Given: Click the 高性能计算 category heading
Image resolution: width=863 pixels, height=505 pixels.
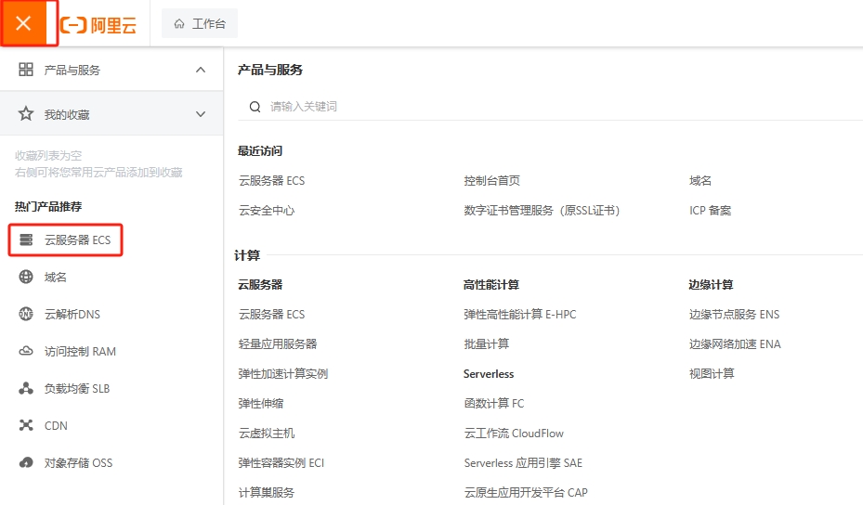Looking at the screenshot, I should tap(490, 284).
